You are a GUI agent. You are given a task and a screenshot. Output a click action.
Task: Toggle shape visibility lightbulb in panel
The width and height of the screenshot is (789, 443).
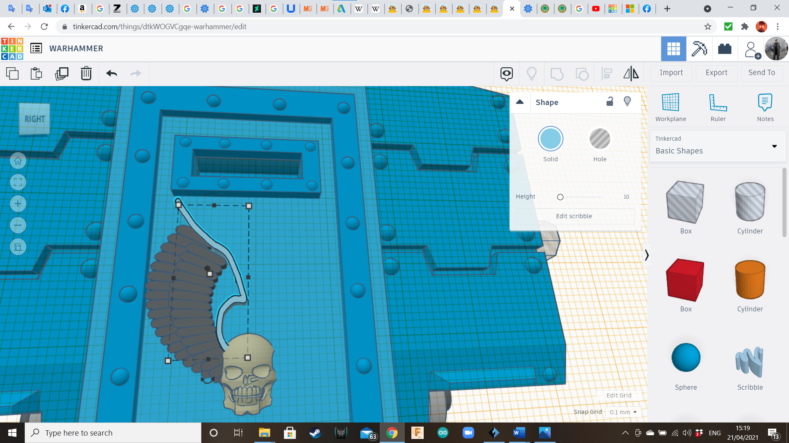click(627, 102)
